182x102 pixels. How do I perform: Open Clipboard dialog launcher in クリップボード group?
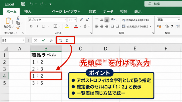(x=23, y=33)
